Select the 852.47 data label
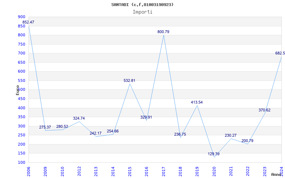The image size is (285, 178). coord(28,22)
